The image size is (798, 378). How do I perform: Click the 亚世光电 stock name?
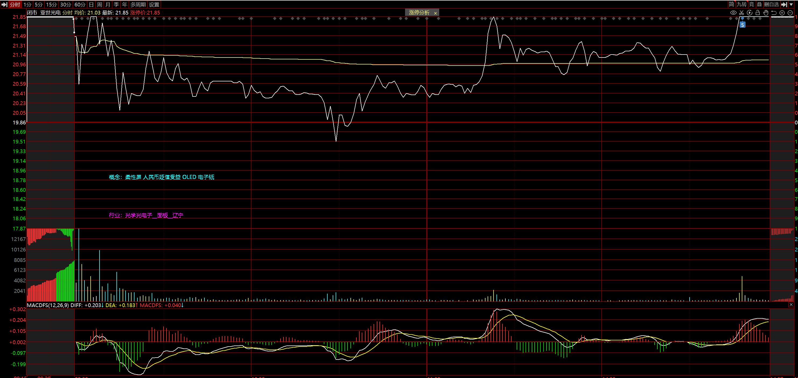pyautogui.click(x=51, y=13)
